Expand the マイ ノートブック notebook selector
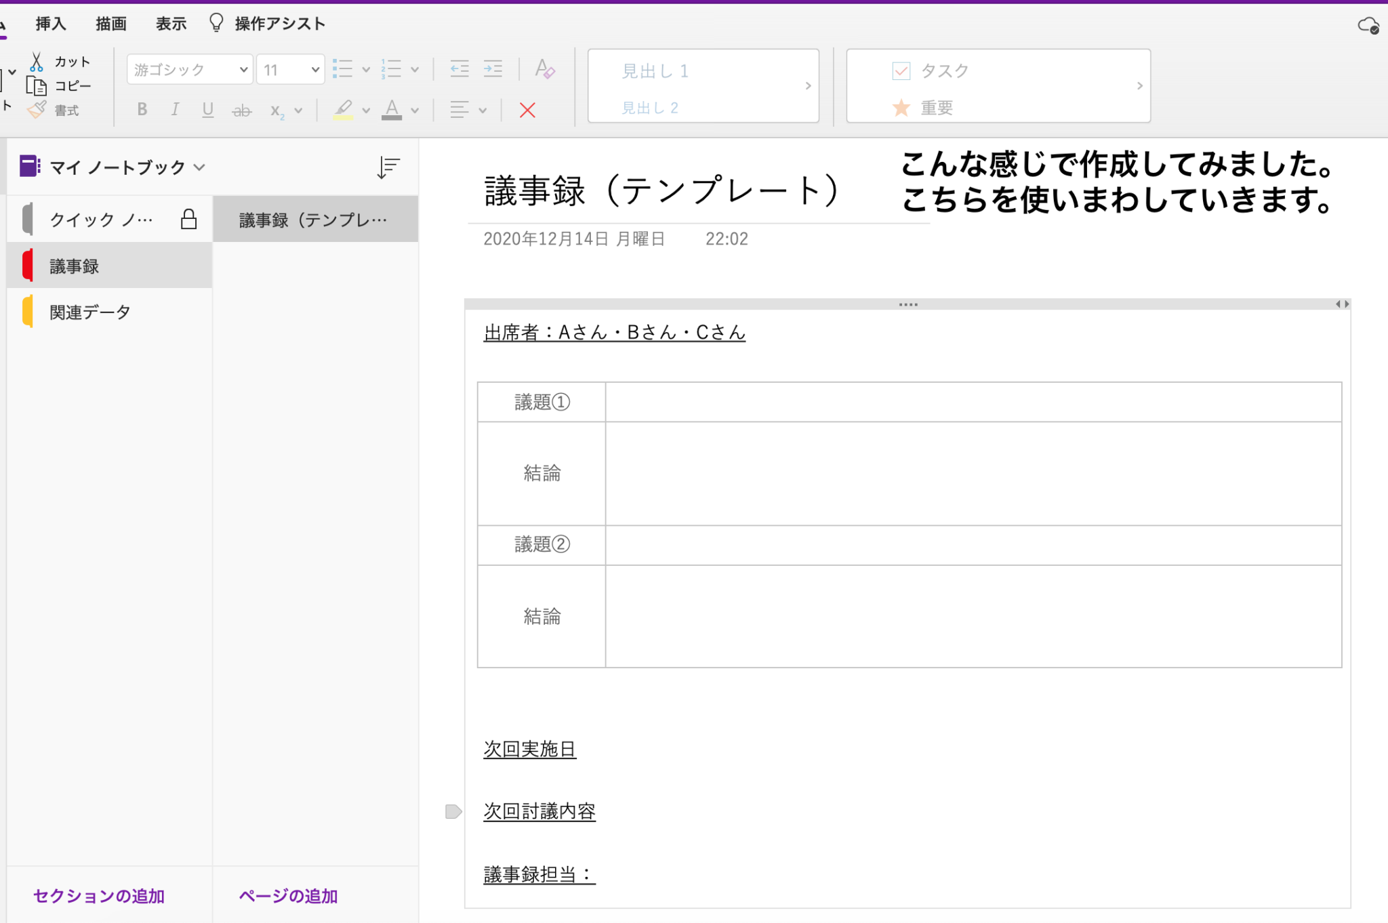The height and width of the screenshot is (923, 1388). click(199, 167)
